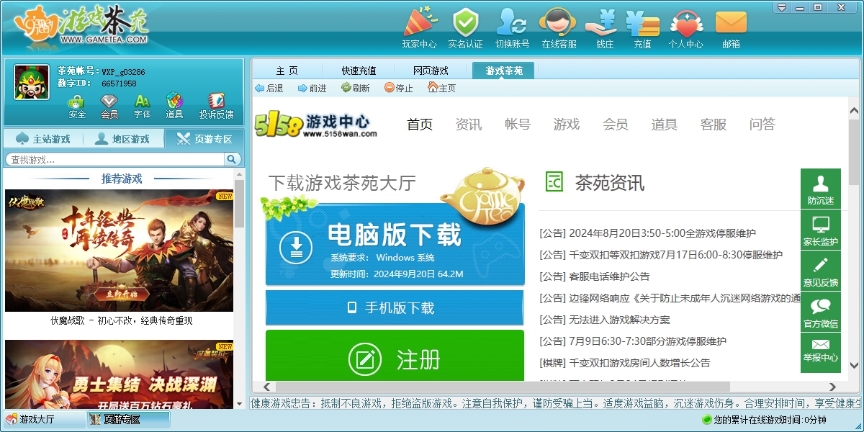
Task: Click the 手机版下载 mobile download button
Action: tap(395, 308)
